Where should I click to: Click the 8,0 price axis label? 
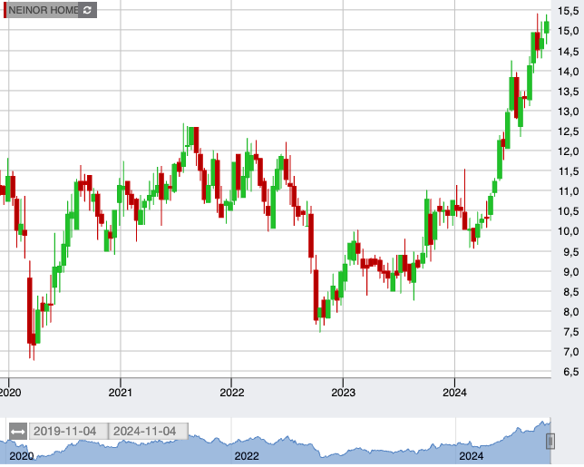(571, 312)
